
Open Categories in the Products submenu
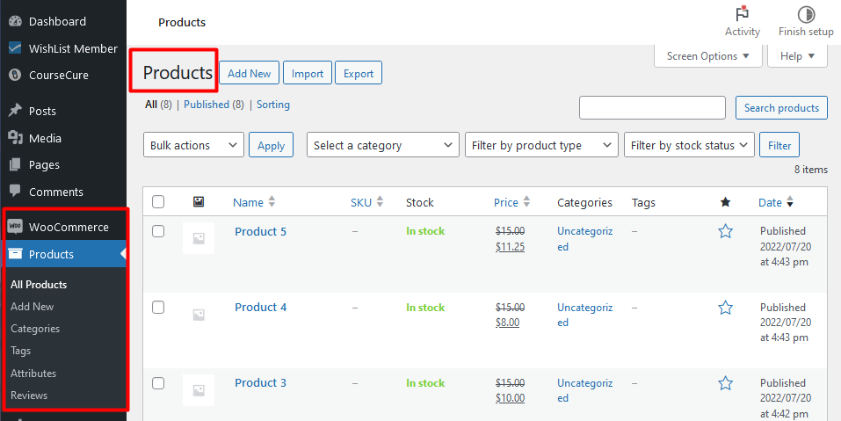click(35, 329)
